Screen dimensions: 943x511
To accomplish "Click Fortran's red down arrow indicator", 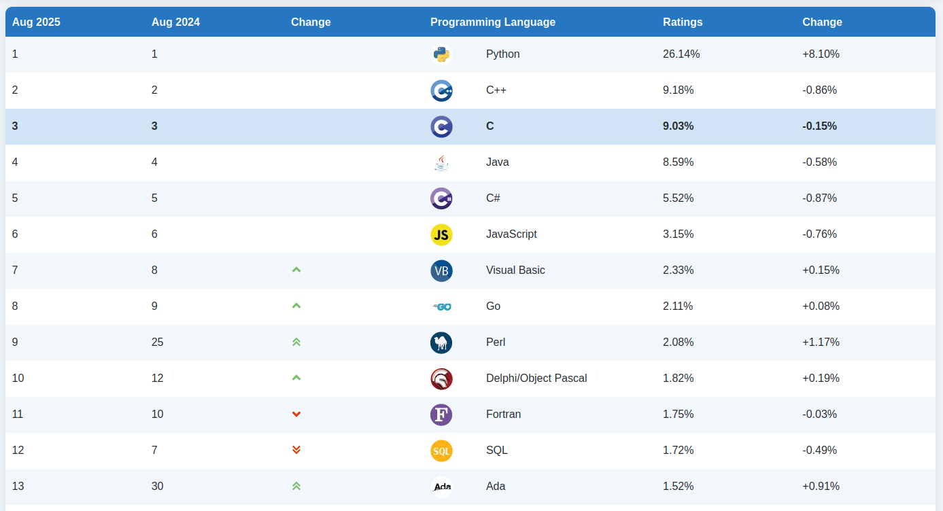I will pos(296,414).
